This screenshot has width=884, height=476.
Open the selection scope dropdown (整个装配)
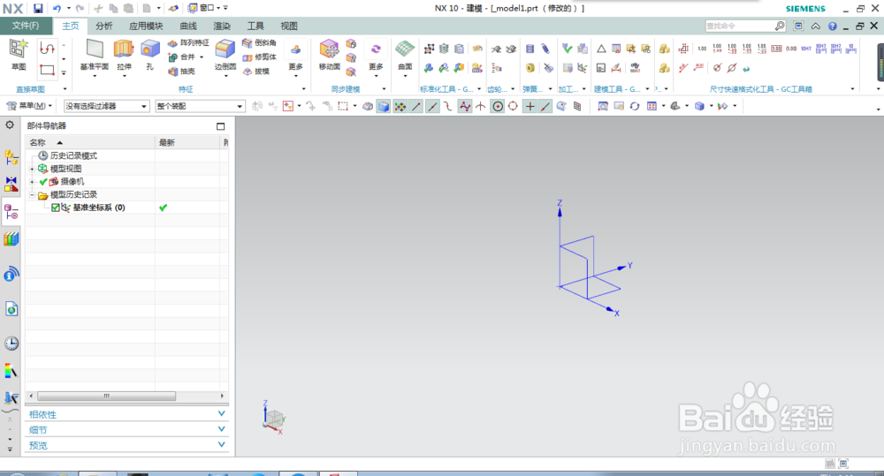pos(200,106)
